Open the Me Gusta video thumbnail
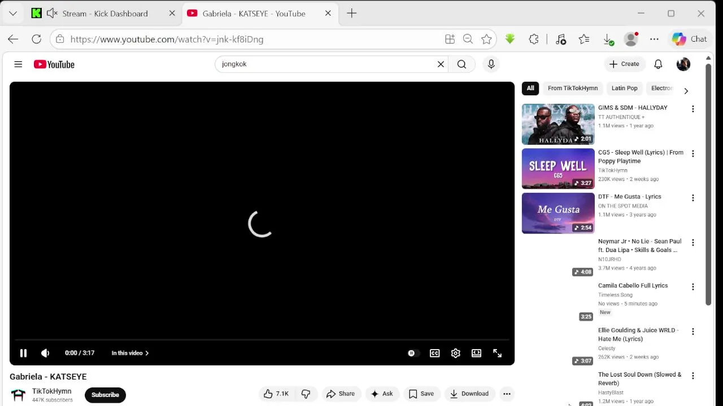This screenshot has height=406, width=723. (x=558, y=213)
